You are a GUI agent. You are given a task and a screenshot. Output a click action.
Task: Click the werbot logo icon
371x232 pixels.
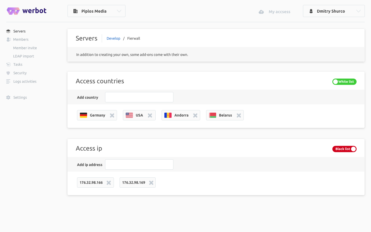click(13, 11)
